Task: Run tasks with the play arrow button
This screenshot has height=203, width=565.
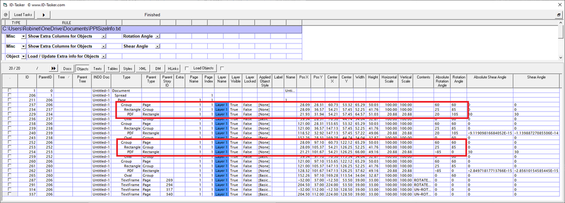Action: coord(43,15)
